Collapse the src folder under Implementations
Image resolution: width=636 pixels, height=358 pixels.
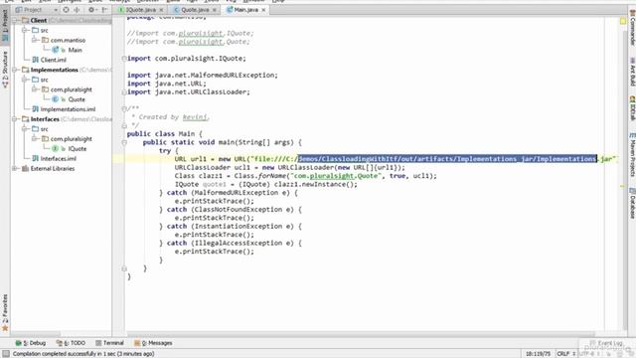click(x=25, y=80)
